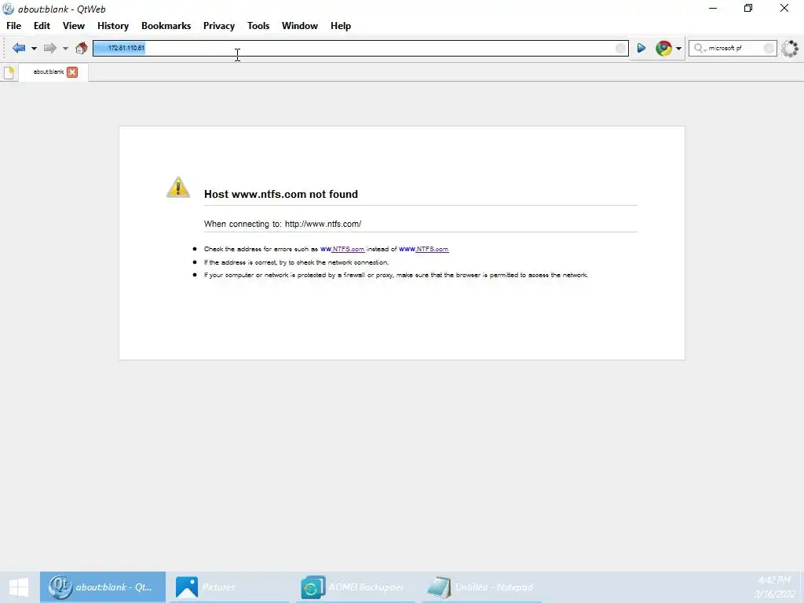The width and height of the screenshot is (804, 603).
Task: Open the Bookmarks menu
Action: click(x=166, y=26)
